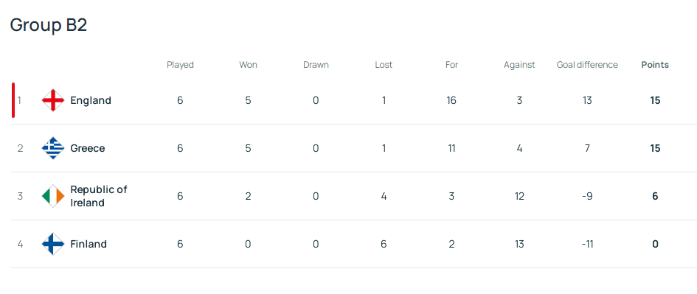Click the Won column header

[x=248, y=65]
